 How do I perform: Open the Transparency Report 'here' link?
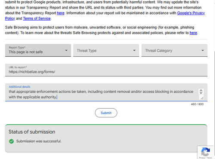pos(61,13)
